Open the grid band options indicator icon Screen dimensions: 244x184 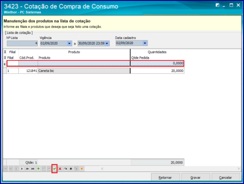[x=5, y=52]
